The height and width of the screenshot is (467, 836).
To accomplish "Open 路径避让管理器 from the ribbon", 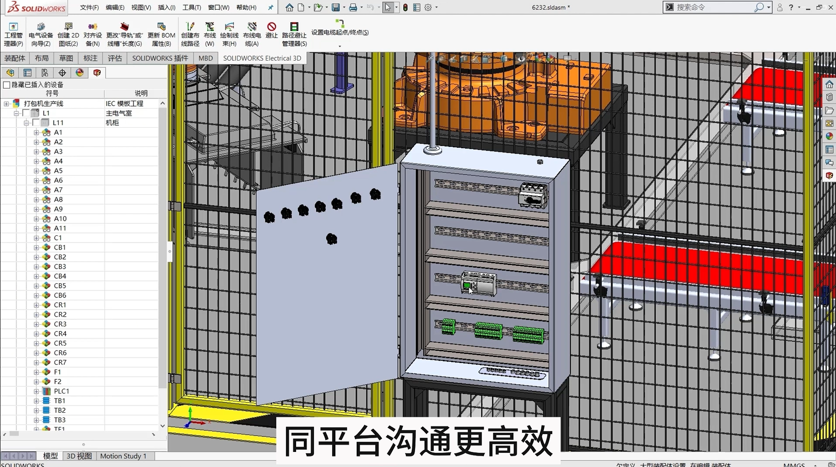I will click(294, 35).
